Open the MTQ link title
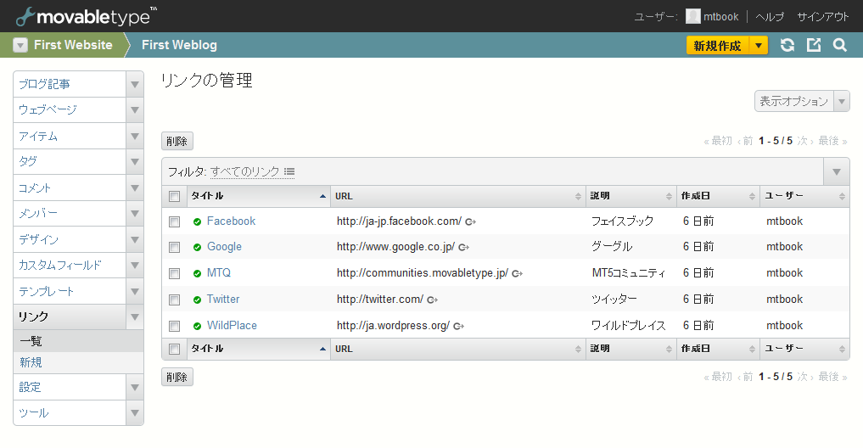Image resolution: width=863 pixels, height=448 pixels. 218,273
